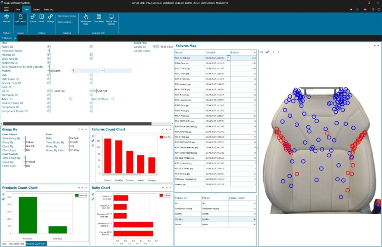382x247 pixels.
Task: Click Open in new window
Action: tap(67, 16)
